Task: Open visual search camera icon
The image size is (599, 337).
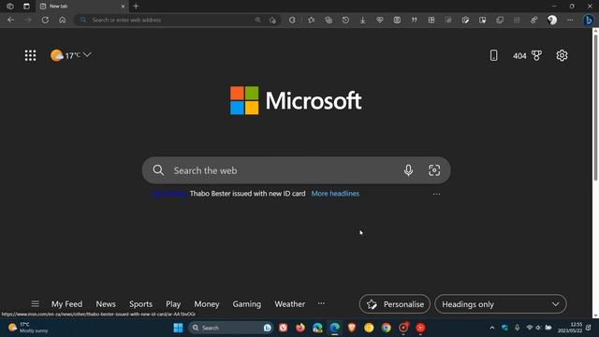Action: 434,170
